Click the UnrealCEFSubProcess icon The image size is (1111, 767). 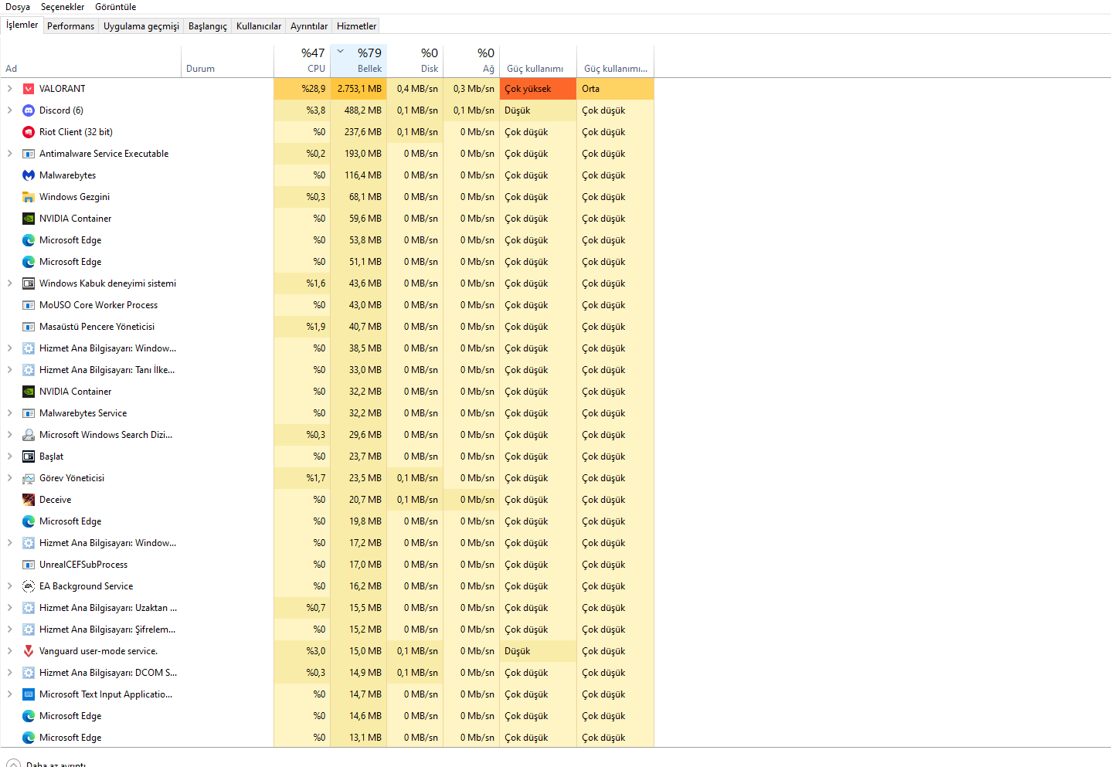point(29,565)
